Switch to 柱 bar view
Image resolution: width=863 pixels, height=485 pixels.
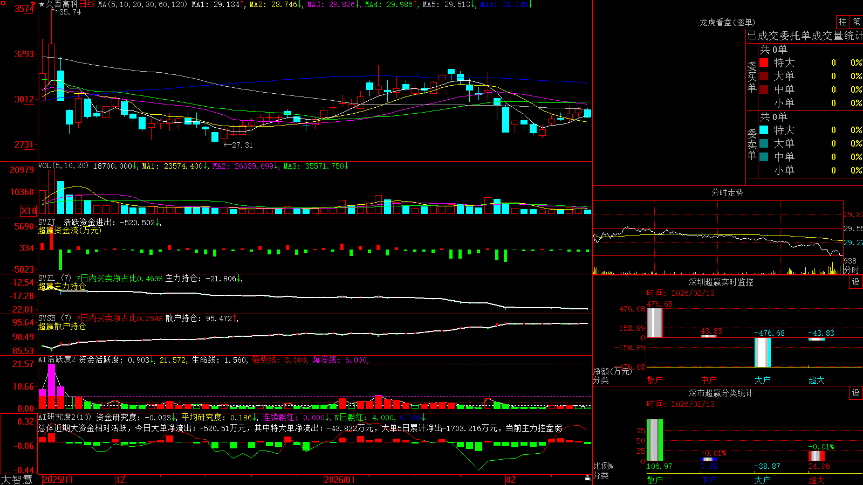[x=843, y=22]
